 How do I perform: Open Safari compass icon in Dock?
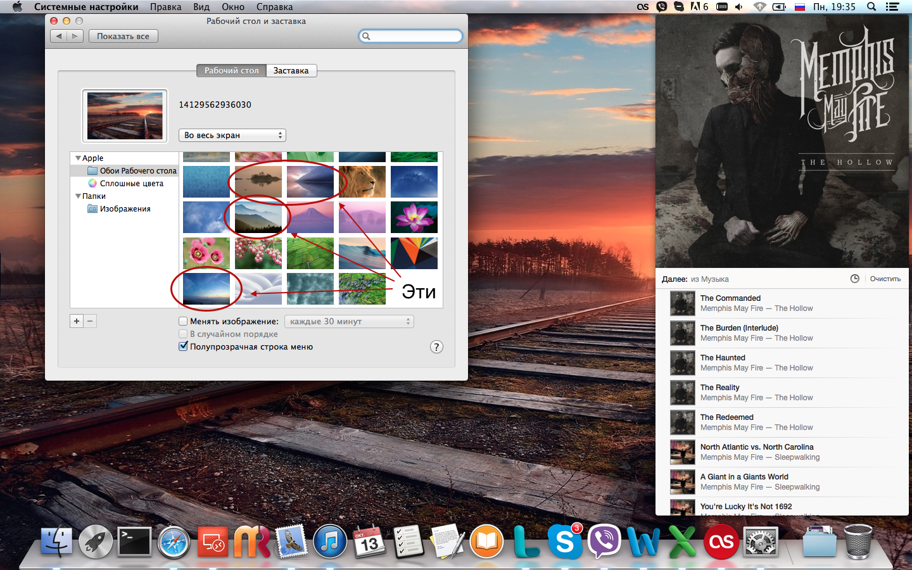pyautogui.click(x=174, y=542)
